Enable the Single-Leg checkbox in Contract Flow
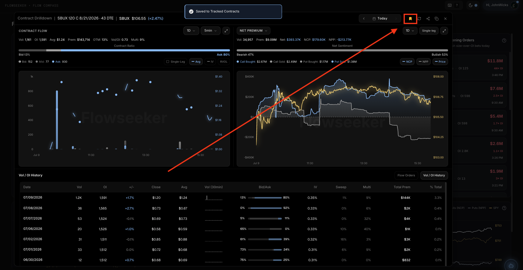 point(168,62)
